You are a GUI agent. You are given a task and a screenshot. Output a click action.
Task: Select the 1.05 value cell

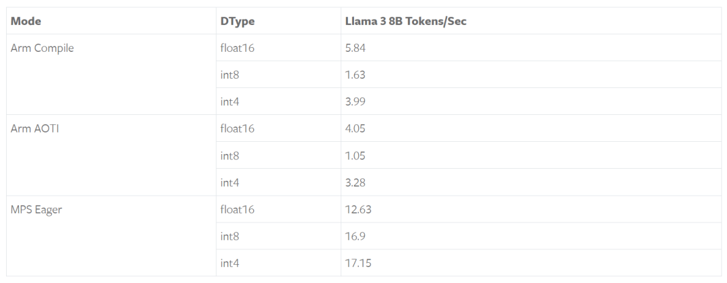pos(355,155)
